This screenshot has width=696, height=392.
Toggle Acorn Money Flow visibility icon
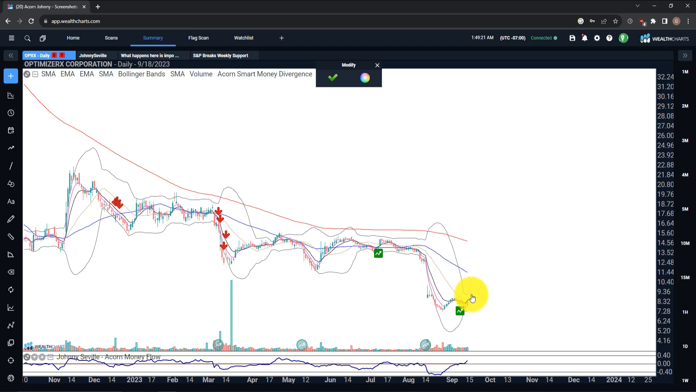(x=27, y=357)
